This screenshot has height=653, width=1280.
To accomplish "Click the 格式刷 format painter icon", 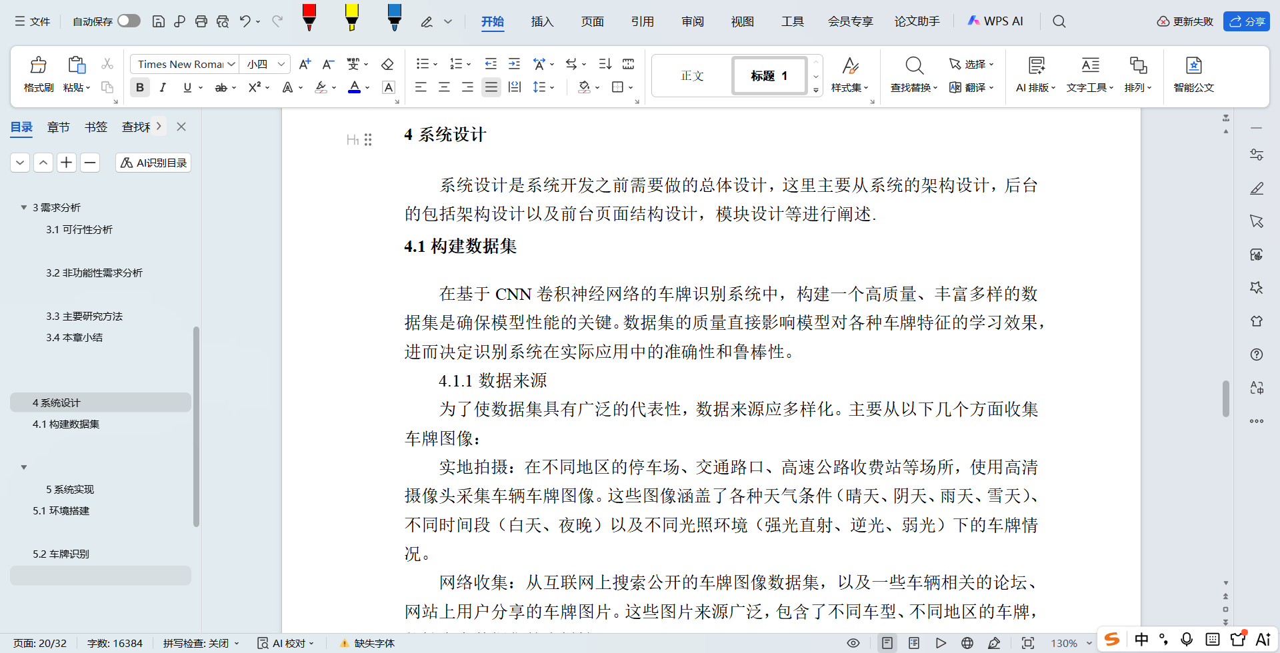I will coord(38,65).
